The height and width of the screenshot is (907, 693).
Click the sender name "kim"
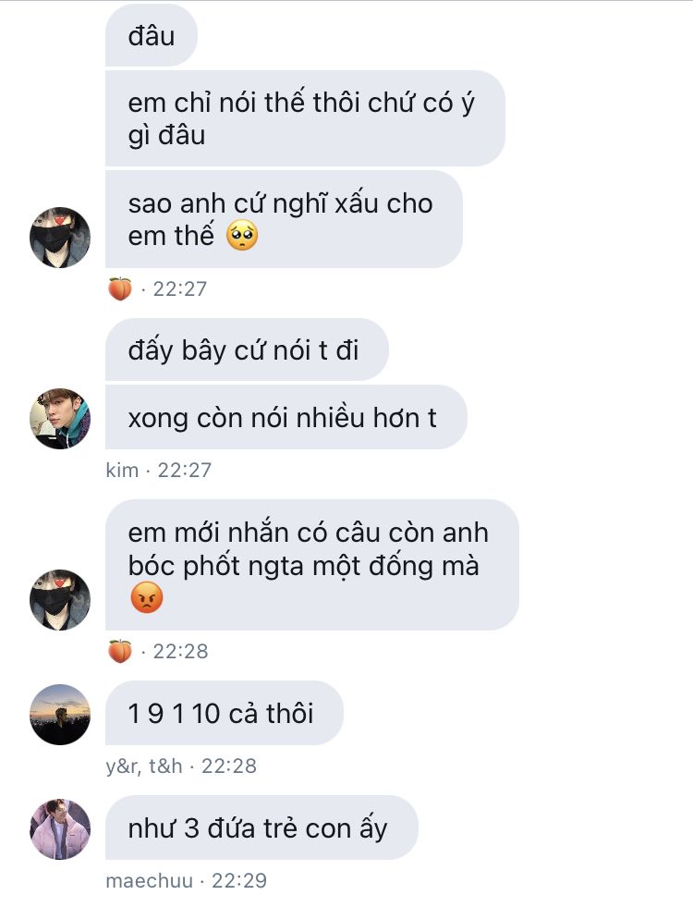(122, 471)
